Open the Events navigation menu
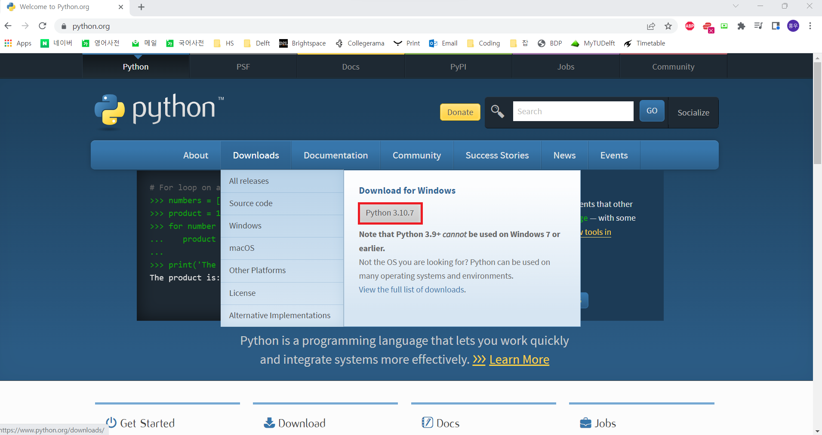 point(614,155)
